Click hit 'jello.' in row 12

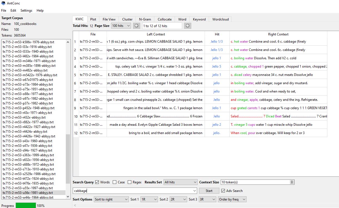pos(217,133)
